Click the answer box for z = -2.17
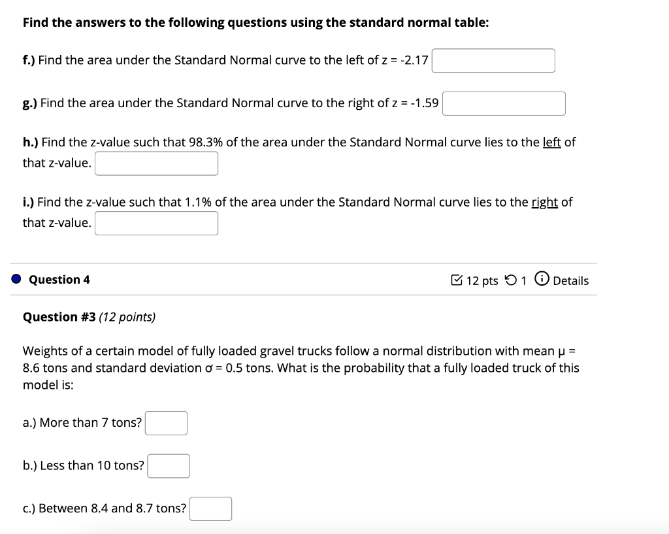 pyautogui.click(x=493, y=60)
